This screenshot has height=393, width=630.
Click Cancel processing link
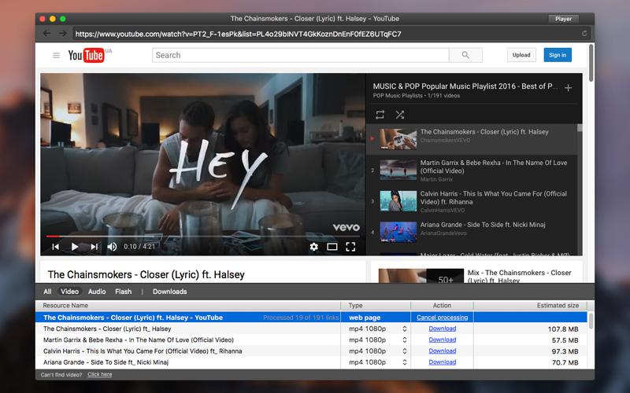click(x=442, y=318)
